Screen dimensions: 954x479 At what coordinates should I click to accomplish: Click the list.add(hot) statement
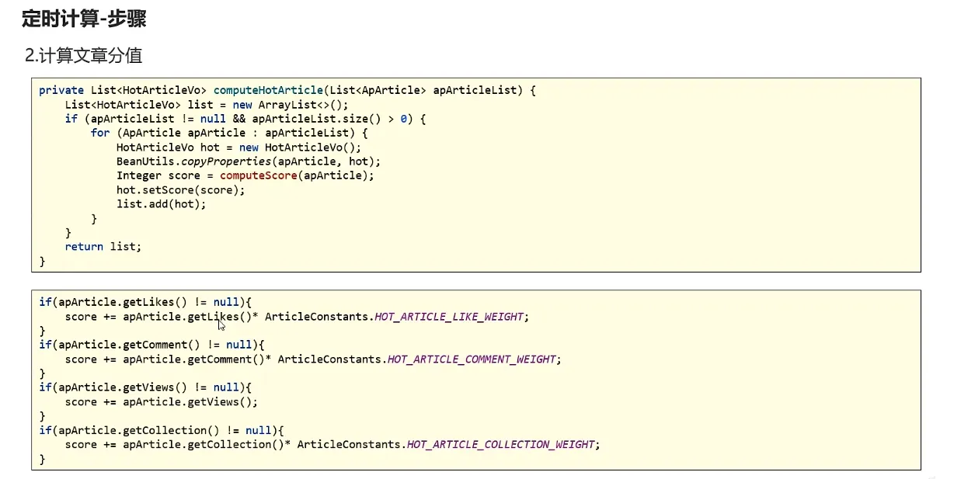click(x=162, y=204)
